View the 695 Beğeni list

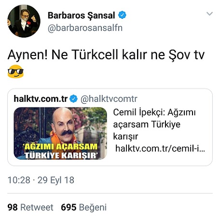tap(83, 207)
